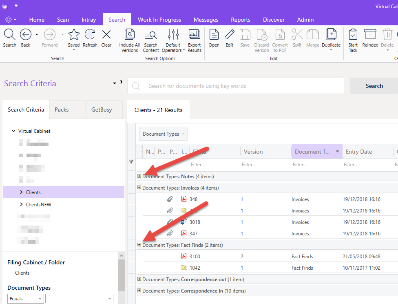Click the Export Results icon

195,35
